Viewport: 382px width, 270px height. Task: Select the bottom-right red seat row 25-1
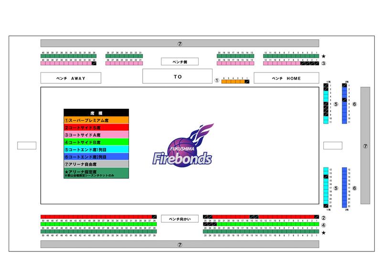pos(261,217)
